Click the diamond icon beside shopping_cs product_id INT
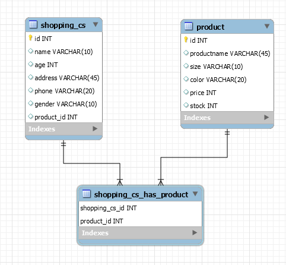 tap(30, 116)
